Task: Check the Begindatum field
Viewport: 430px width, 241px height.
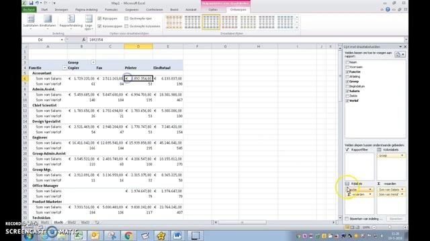Action: [347, 86]
